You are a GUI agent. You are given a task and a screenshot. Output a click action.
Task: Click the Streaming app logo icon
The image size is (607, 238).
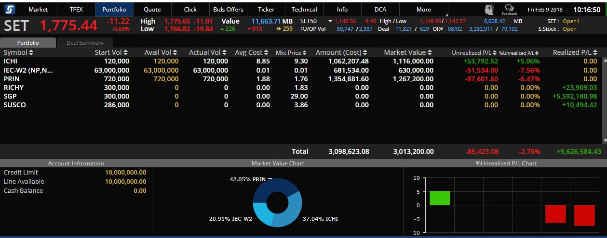pos(10,9)
